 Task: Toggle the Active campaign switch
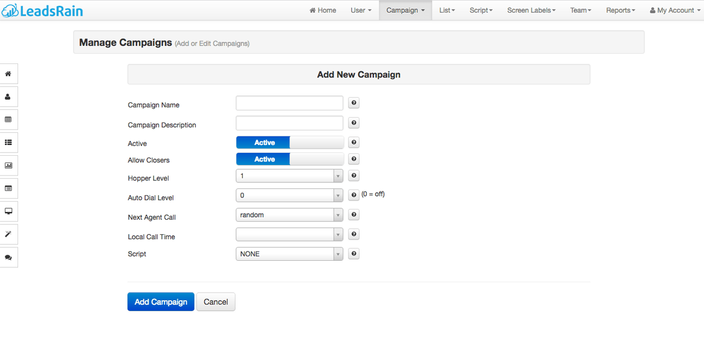click(x=289, y=143)
